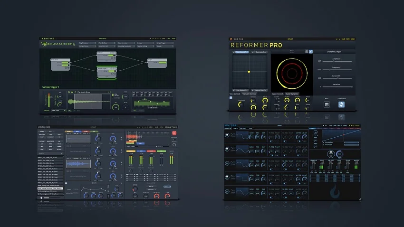
Task: Toggle the fourth oscillator power button in Igniter
Action: click(227, 177)
